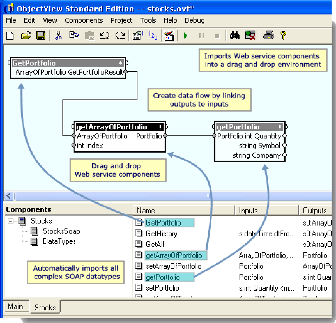Open the Debug menu
Screen dimensions: 336x323
click(195, 21)
